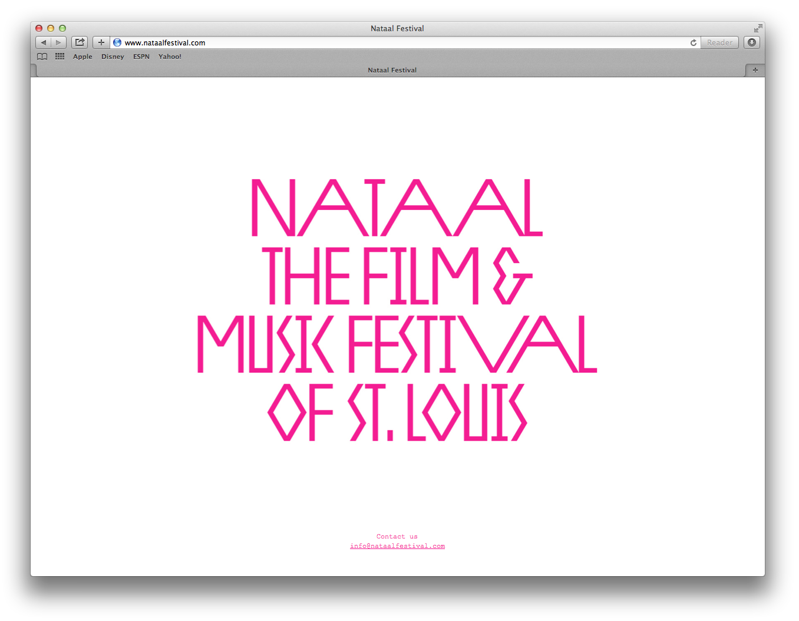Image resolution: width=799 pixels, height=621 pixels.
Task: Show the Downloads list
Action: click(751, 42)
